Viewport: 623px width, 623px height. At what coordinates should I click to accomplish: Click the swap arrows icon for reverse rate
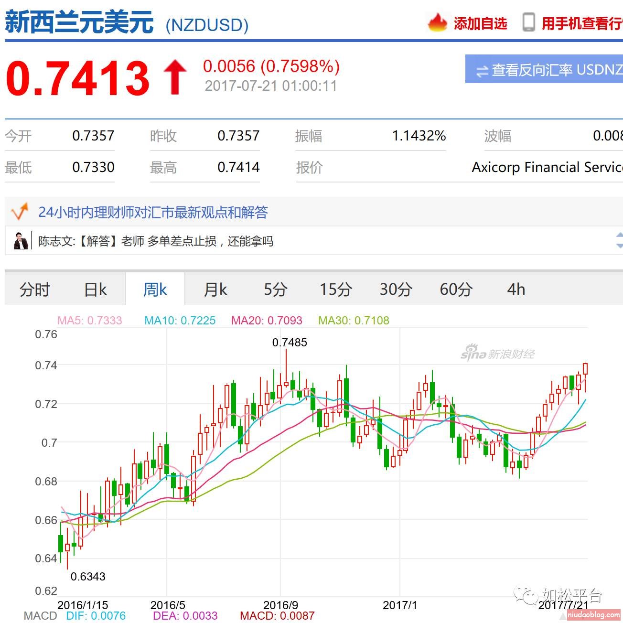[x=483, y=71]
